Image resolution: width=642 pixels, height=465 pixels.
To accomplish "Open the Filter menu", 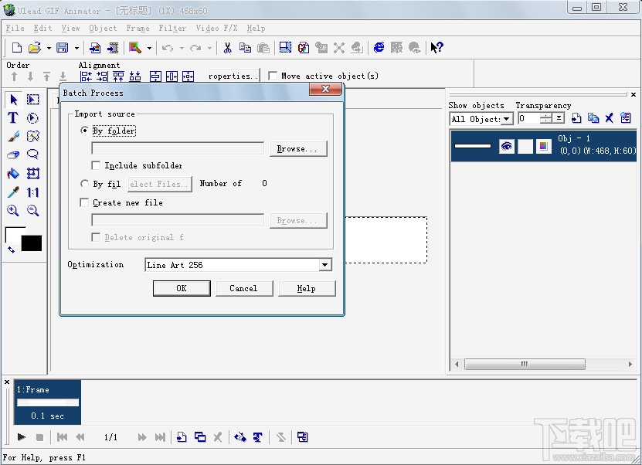I will (172, 28).
